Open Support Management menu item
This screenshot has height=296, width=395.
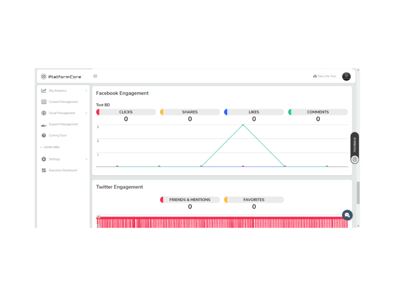[64, 124]
